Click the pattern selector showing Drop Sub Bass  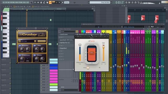(x=100, y=2)
